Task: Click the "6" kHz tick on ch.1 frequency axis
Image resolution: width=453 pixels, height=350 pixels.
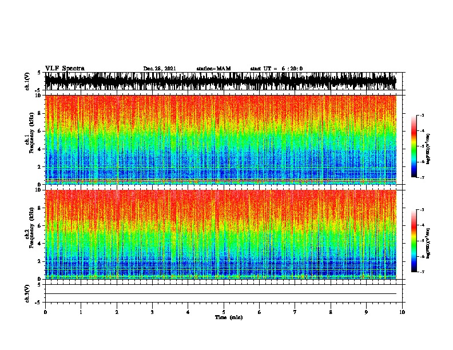Action: click(x=40, y=131)
